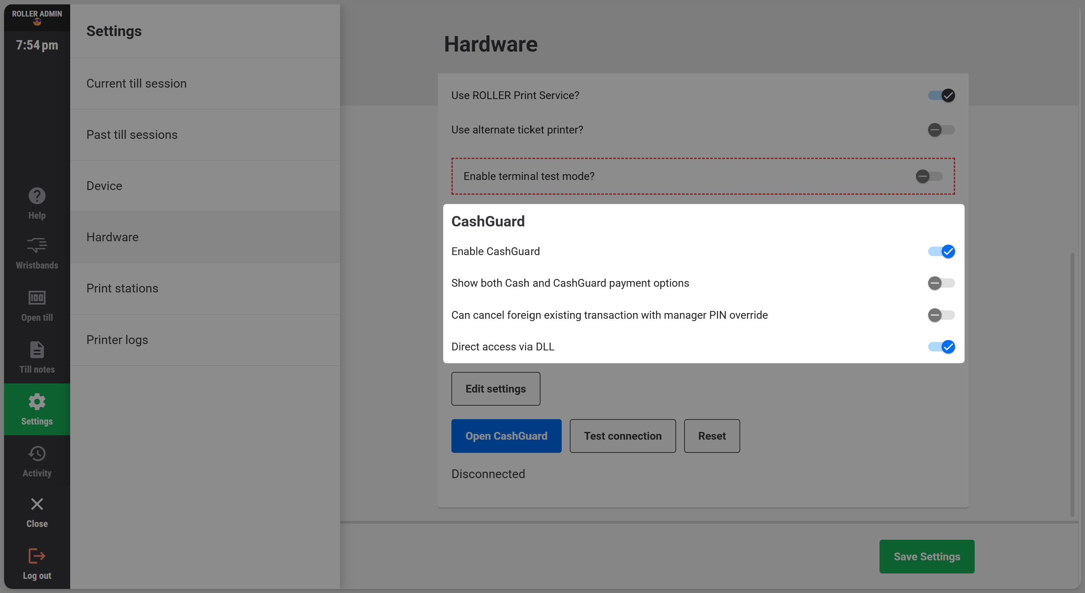Click the hardware panel vertical scrollbar
The width and height of the screenshot is (1085, 593).
coord(1072,384)
